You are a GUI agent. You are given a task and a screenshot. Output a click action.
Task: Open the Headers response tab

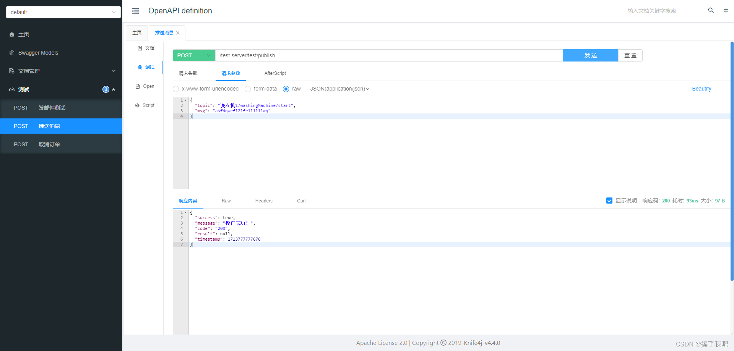point(264,201)
